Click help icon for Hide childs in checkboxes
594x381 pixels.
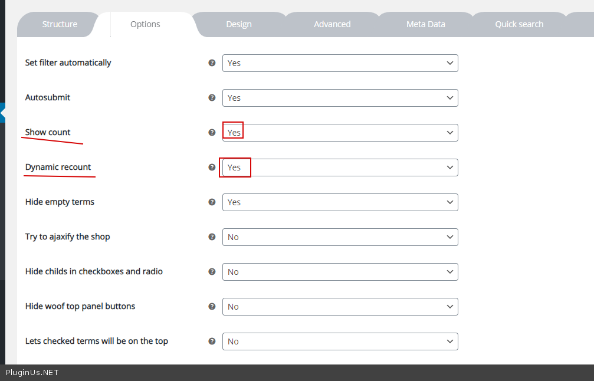click(x=212, y=271)
